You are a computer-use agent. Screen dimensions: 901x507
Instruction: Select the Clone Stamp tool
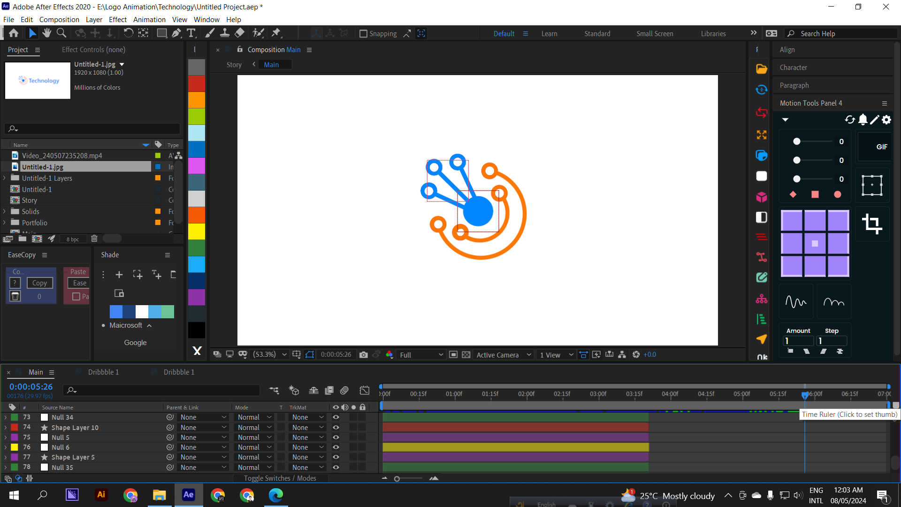pyautogui.click(x=225, y=33)
